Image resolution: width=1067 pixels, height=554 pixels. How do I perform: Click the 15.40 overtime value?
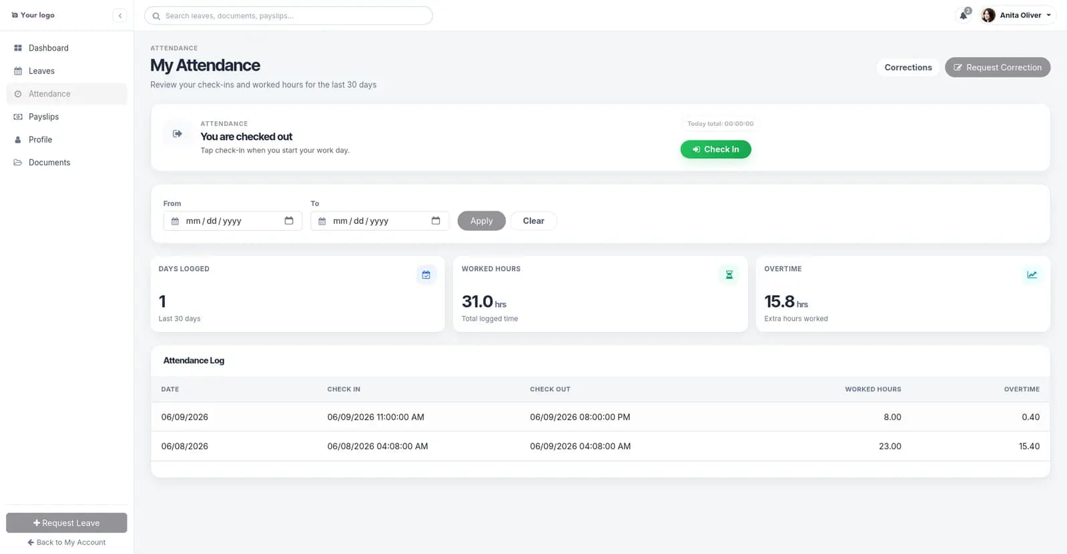click(1029, 447)
